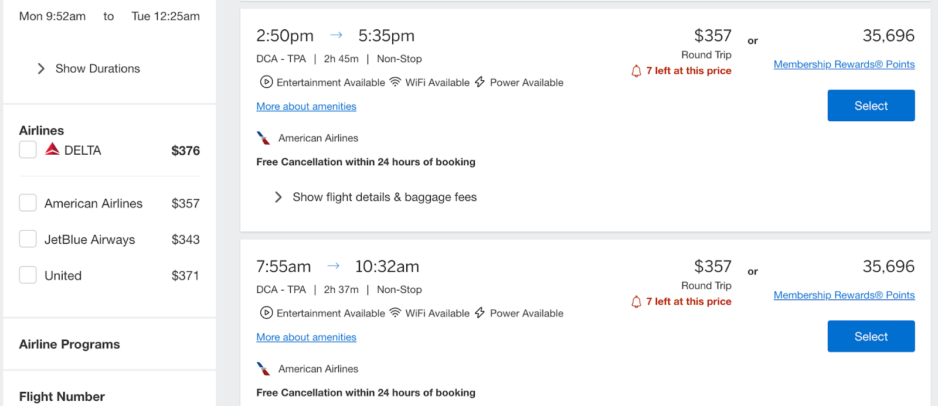Viewport: 938px width, 406px height.
Task: Click the Entertainment play icon on 2:50pm flight
Action: [x=266, y=82]
